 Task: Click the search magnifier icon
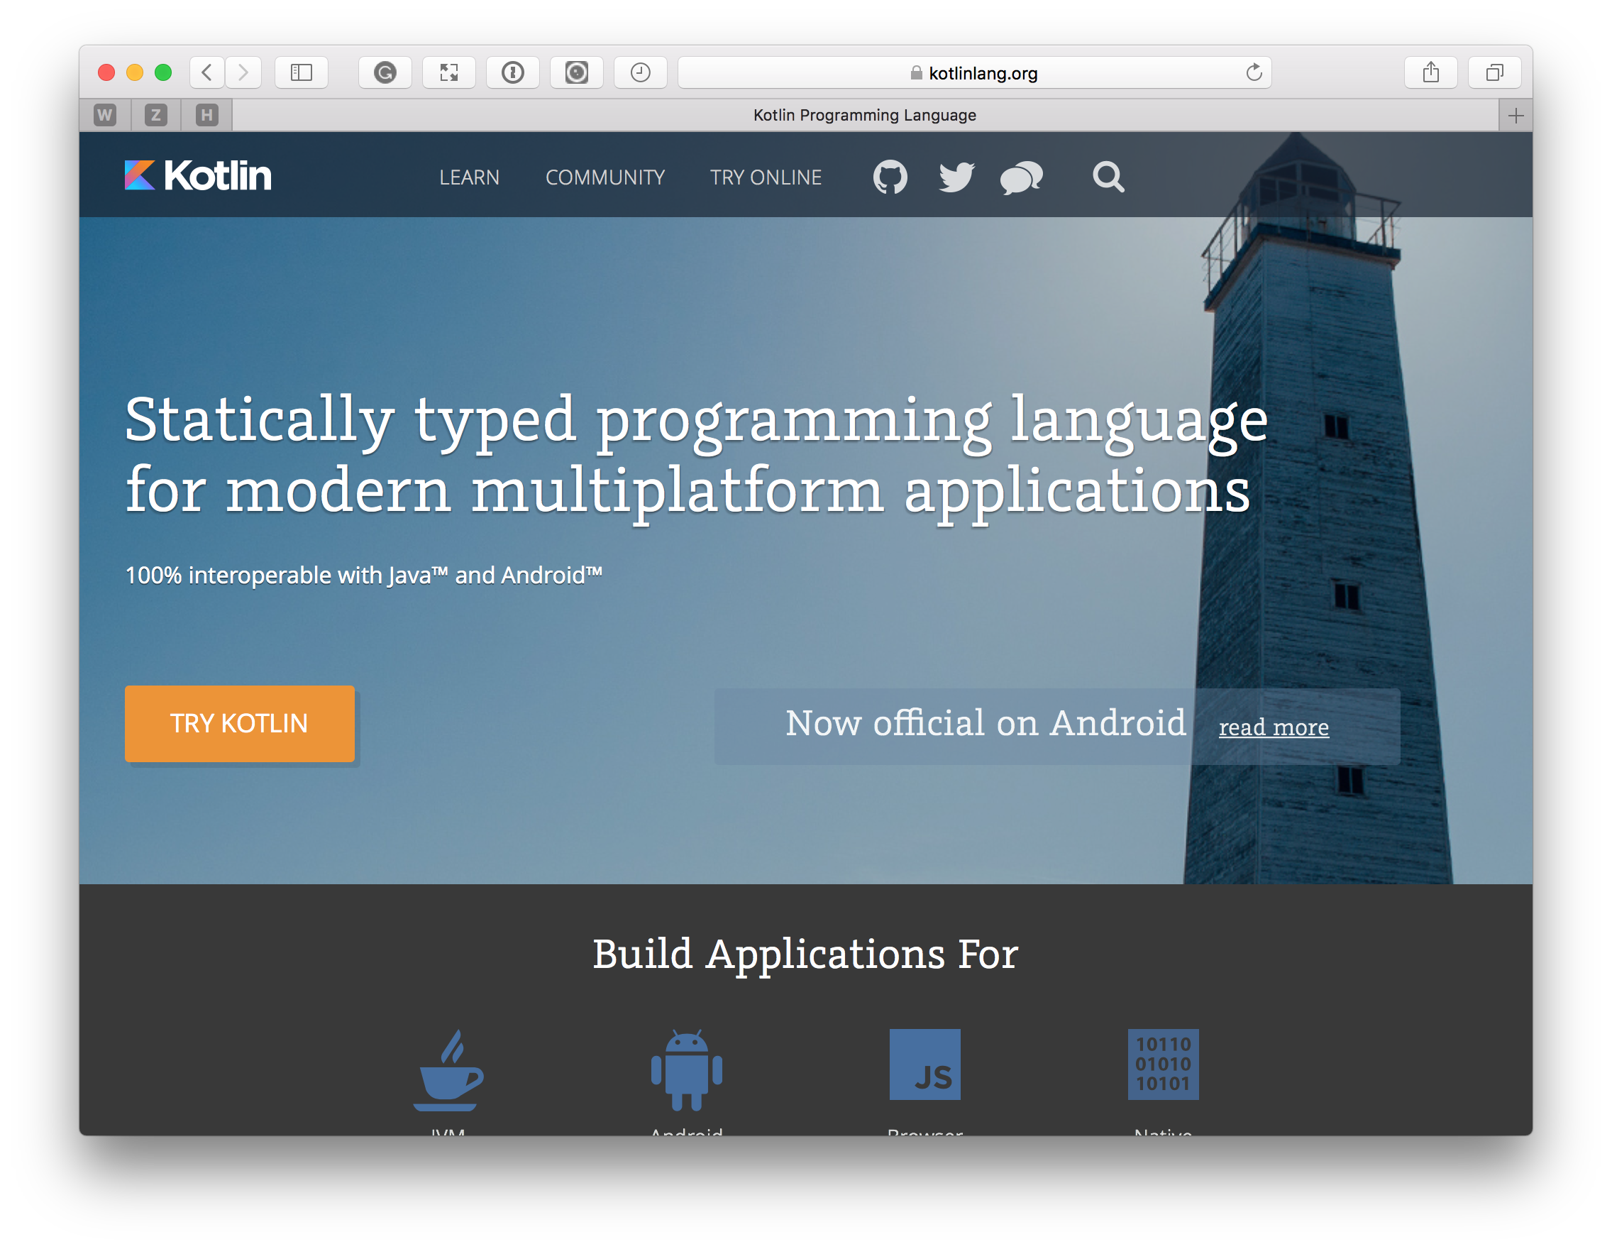point(1108,177)
